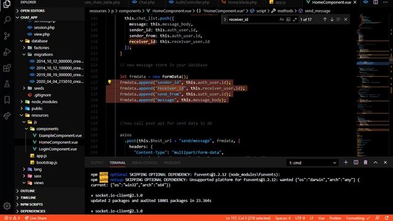This screenshot has width=393, height=221.
Task: Kill the terminal with trash icon
Action: coord(365,163)
